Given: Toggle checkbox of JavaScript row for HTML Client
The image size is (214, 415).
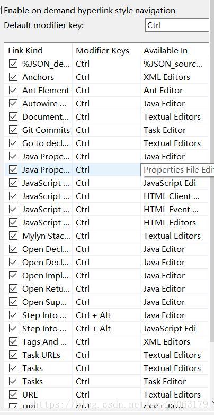Looking at the screenshot, I should 13,196.
